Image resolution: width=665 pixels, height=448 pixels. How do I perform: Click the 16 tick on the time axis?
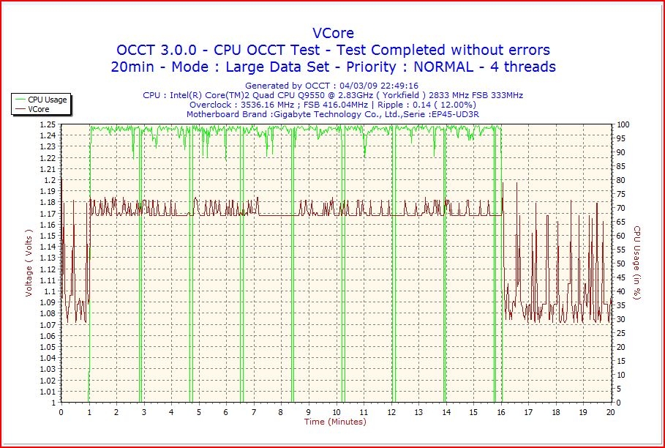(501, 412)
